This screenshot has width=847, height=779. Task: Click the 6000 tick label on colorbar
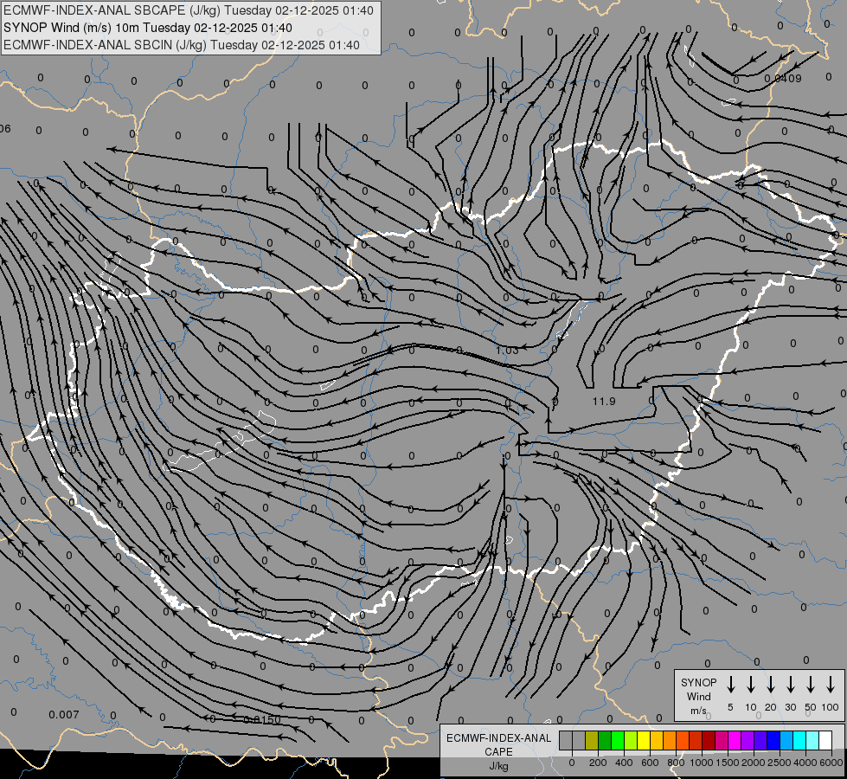pos(831,763)
